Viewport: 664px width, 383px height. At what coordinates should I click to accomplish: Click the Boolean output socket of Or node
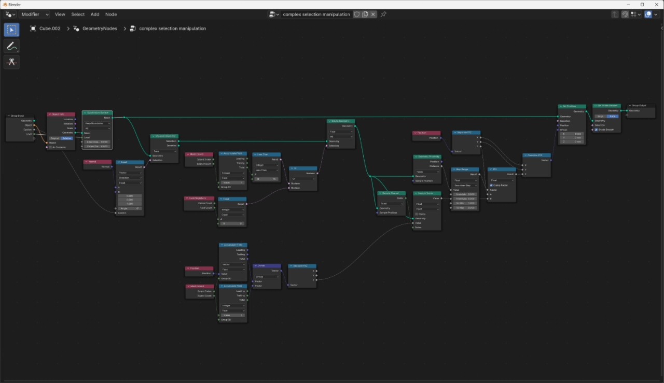(317, 173)
